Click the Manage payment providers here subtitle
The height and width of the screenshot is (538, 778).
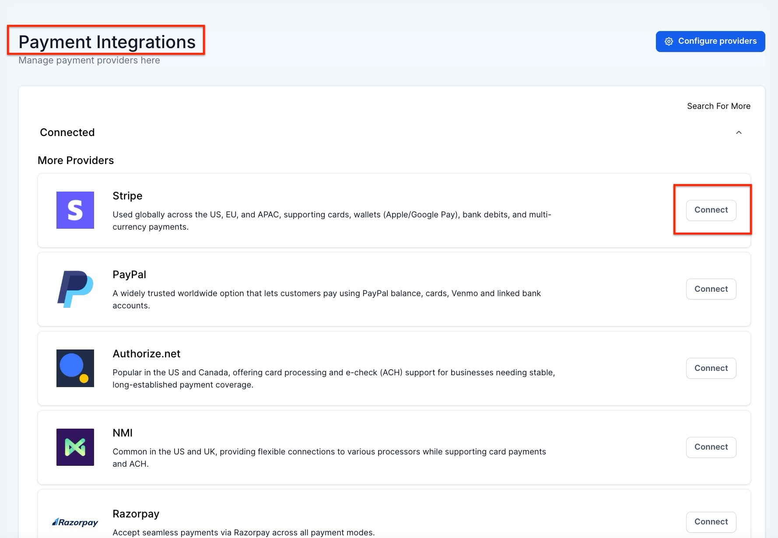89,60
